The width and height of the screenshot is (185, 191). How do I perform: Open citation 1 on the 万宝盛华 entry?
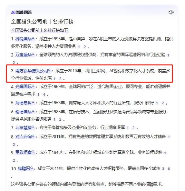(168, 55)
